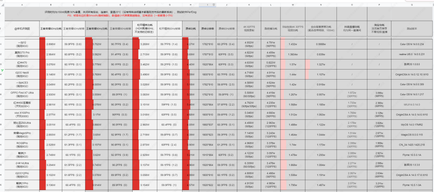The image size is (434, 192).
Task: Click the '红米K70' phone name cell
Action: [22, 64]
